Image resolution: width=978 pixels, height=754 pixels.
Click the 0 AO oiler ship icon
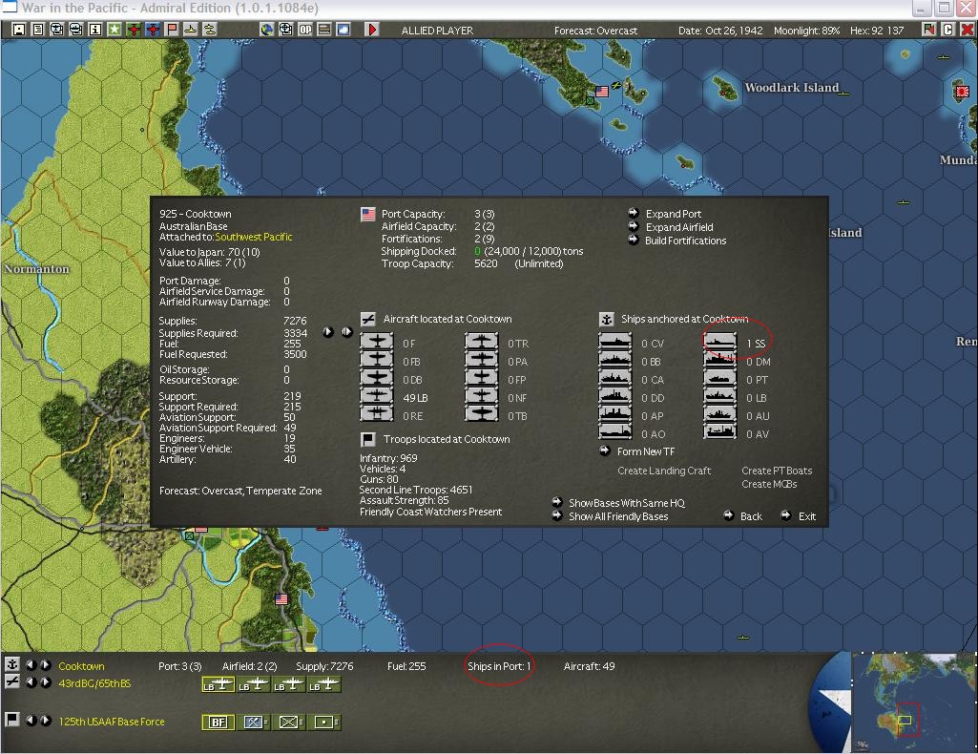(615, 432)
